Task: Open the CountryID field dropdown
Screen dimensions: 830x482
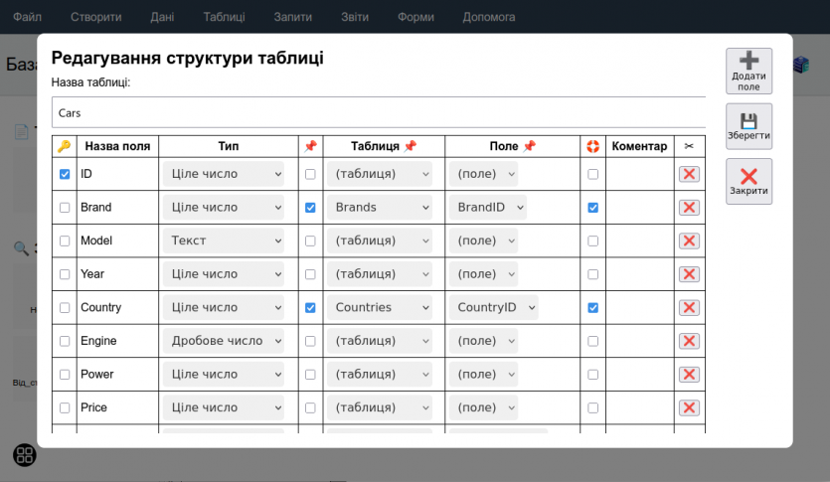Action: tap(493, 308)
